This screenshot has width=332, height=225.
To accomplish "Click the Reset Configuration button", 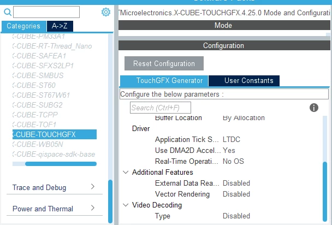I will (164, 63).
